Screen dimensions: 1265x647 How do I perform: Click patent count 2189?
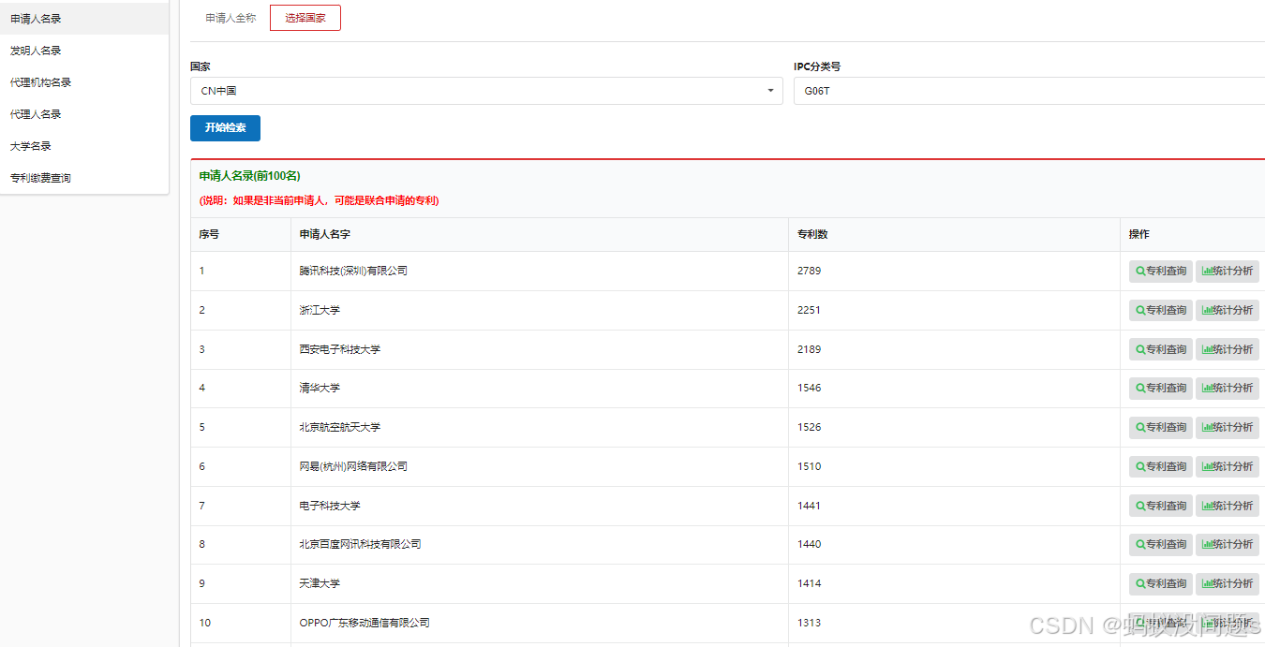810,349
